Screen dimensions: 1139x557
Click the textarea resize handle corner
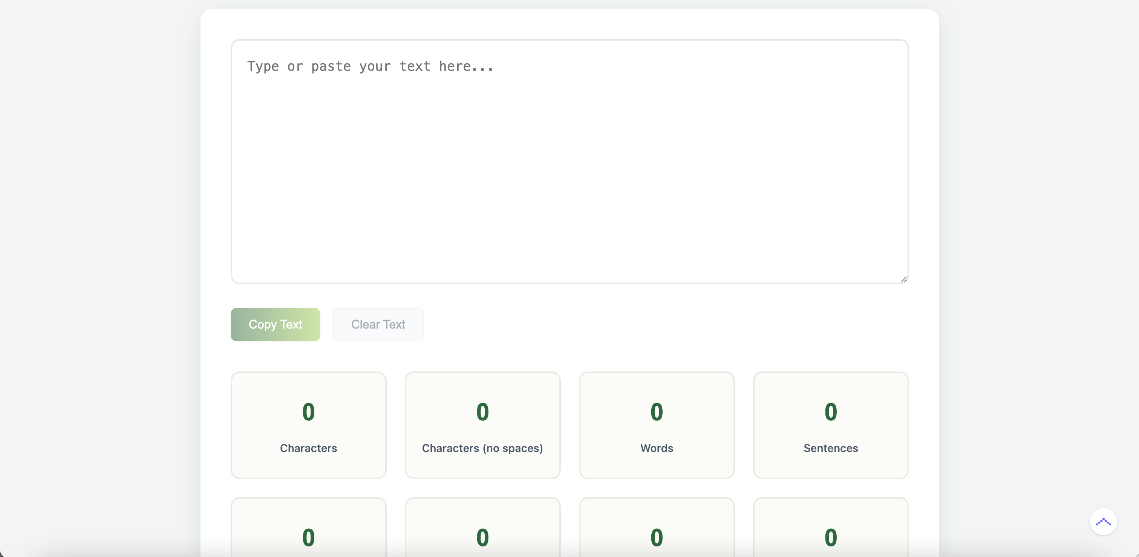[x=904, y=279]
